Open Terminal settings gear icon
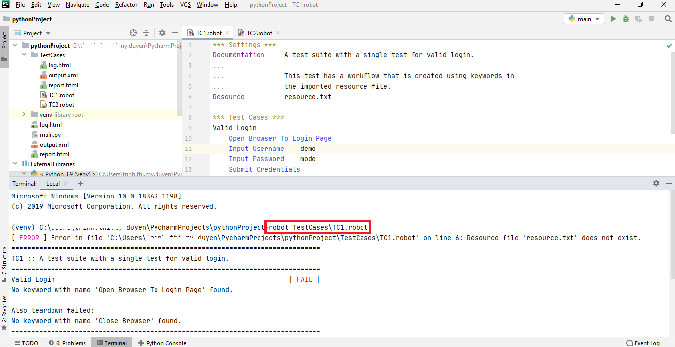The image size is (675, 347). tap(656, 183)
